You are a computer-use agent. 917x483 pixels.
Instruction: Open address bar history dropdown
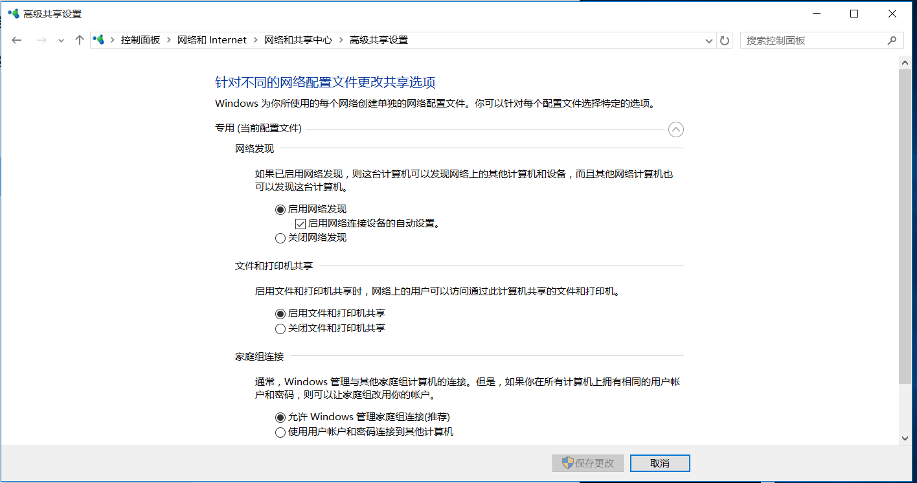coord(709,41)
